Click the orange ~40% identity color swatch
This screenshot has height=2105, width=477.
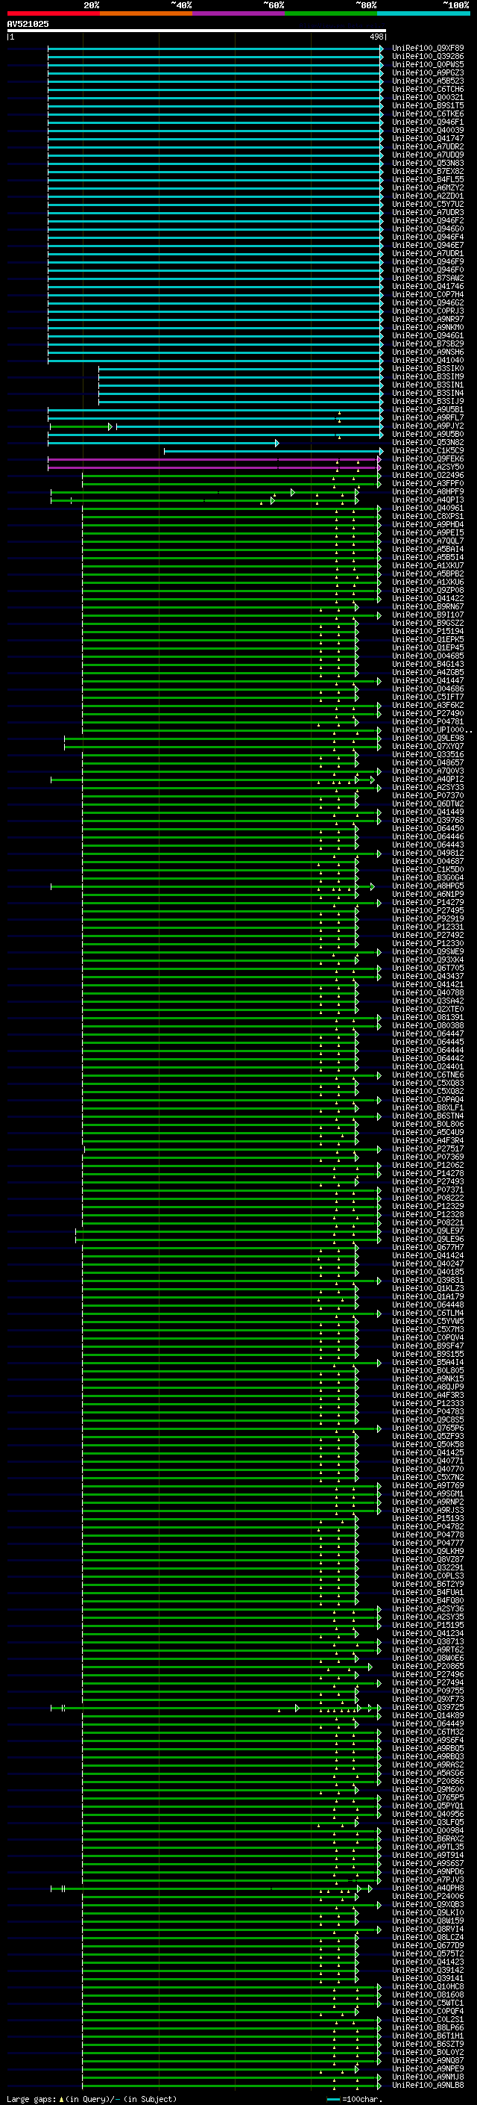tap(146, 13)
